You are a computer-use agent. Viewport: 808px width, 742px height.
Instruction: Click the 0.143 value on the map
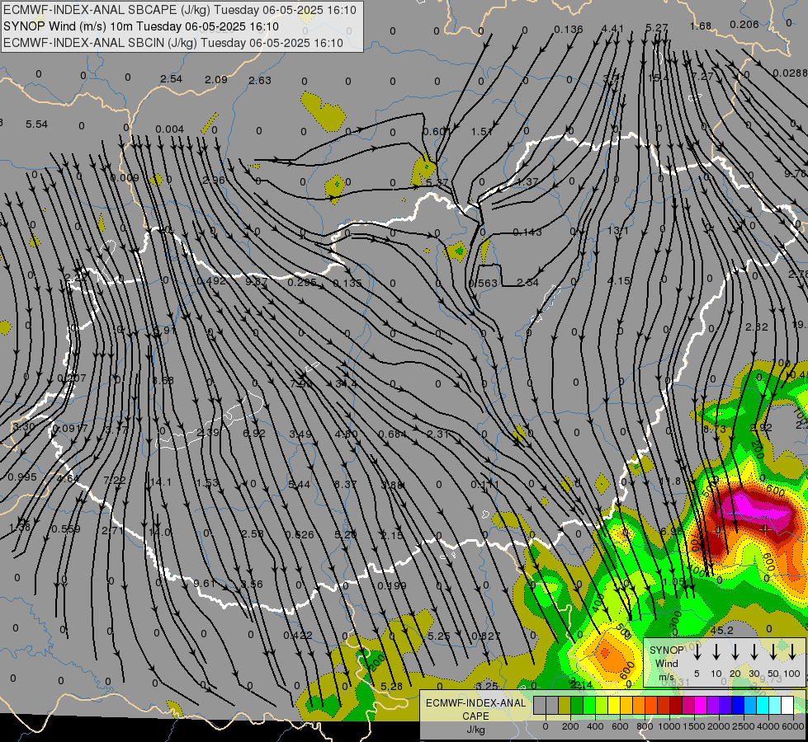(x=527, y=232)
